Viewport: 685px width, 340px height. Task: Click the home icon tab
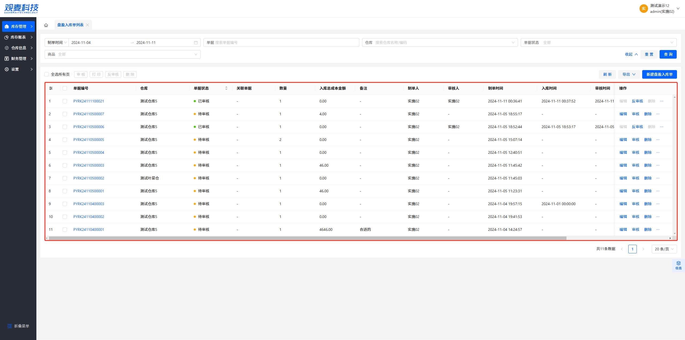(x=46, y=25)
